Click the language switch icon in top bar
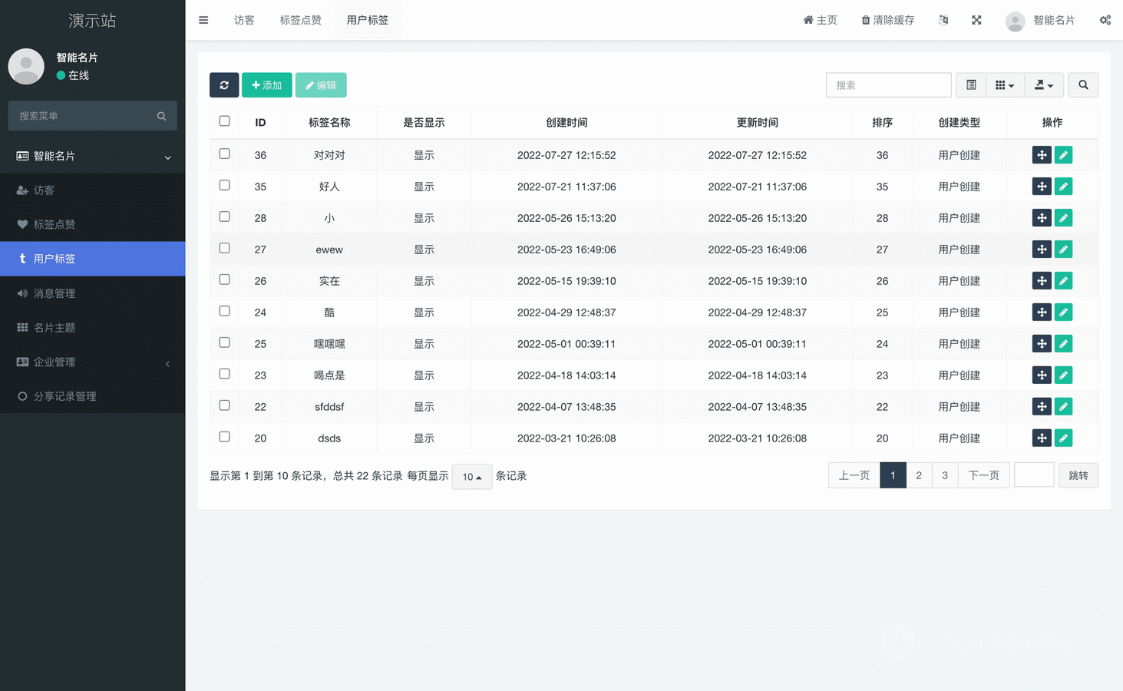This screenshot has width=1123, height=691. pyautogui.click(x=943, y=20)
